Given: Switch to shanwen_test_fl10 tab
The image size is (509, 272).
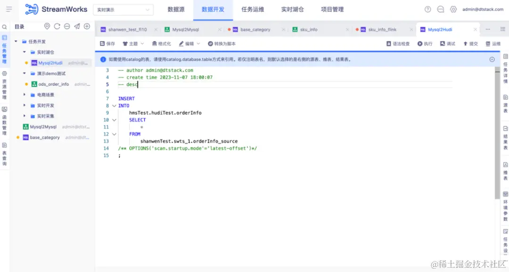Looking at the screenshot, I should point(127,30).
